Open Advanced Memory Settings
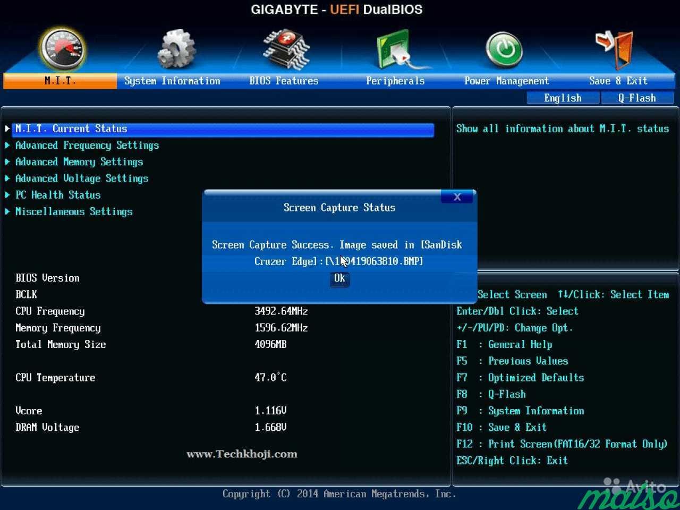680x510 pixels. pyautogui.click(x=79, y=162)
